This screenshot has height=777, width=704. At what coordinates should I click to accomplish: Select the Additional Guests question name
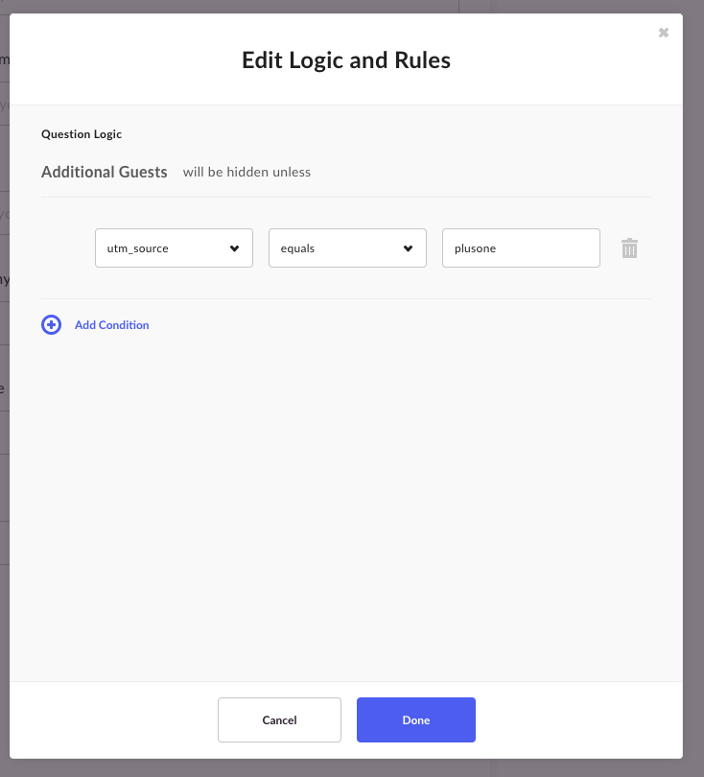105,172
